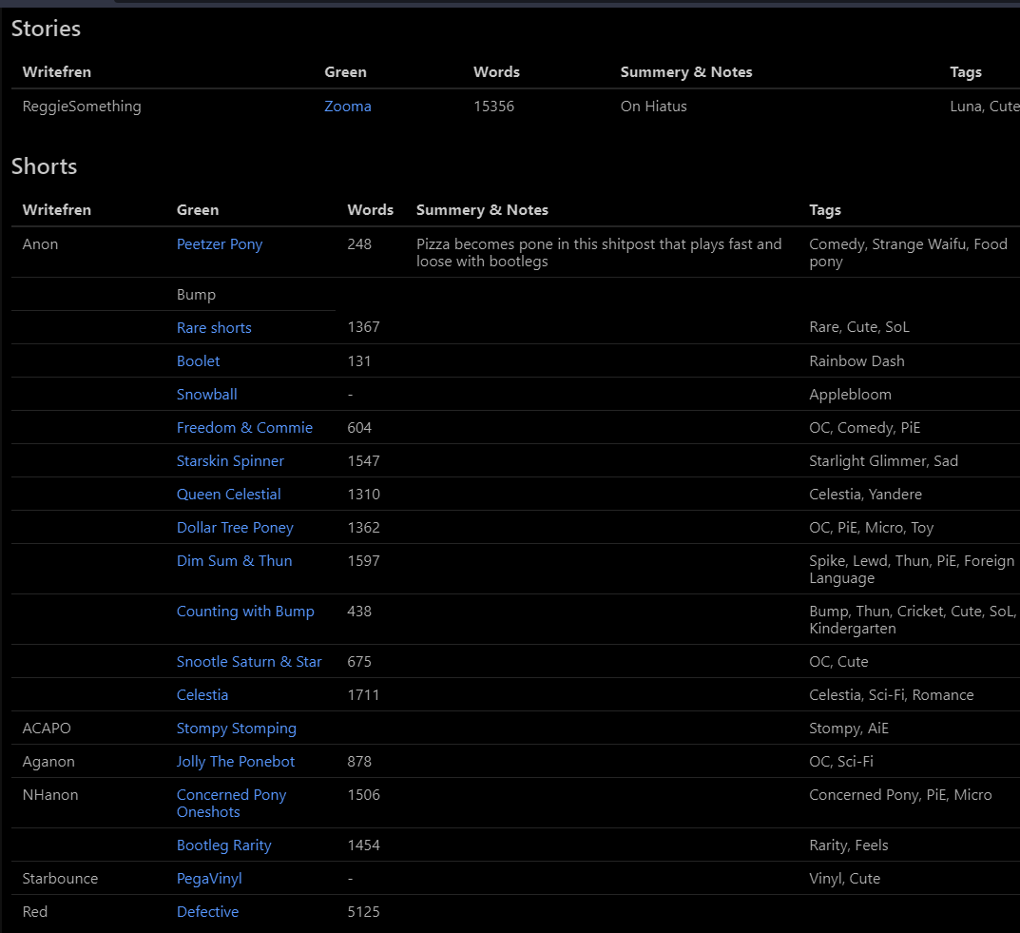Image resolution: width=1020 pixels, height=933 pixels.
Task: Click the Red writefren cell
Action: [x=35, y=911]
